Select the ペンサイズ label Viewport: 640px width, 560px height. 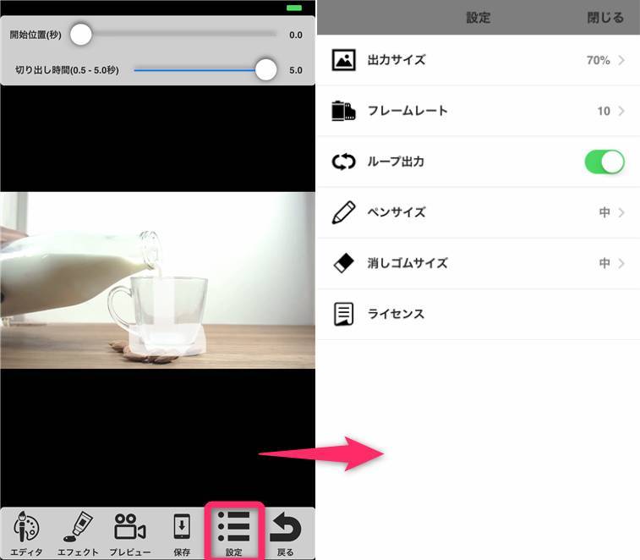(397, 212)
